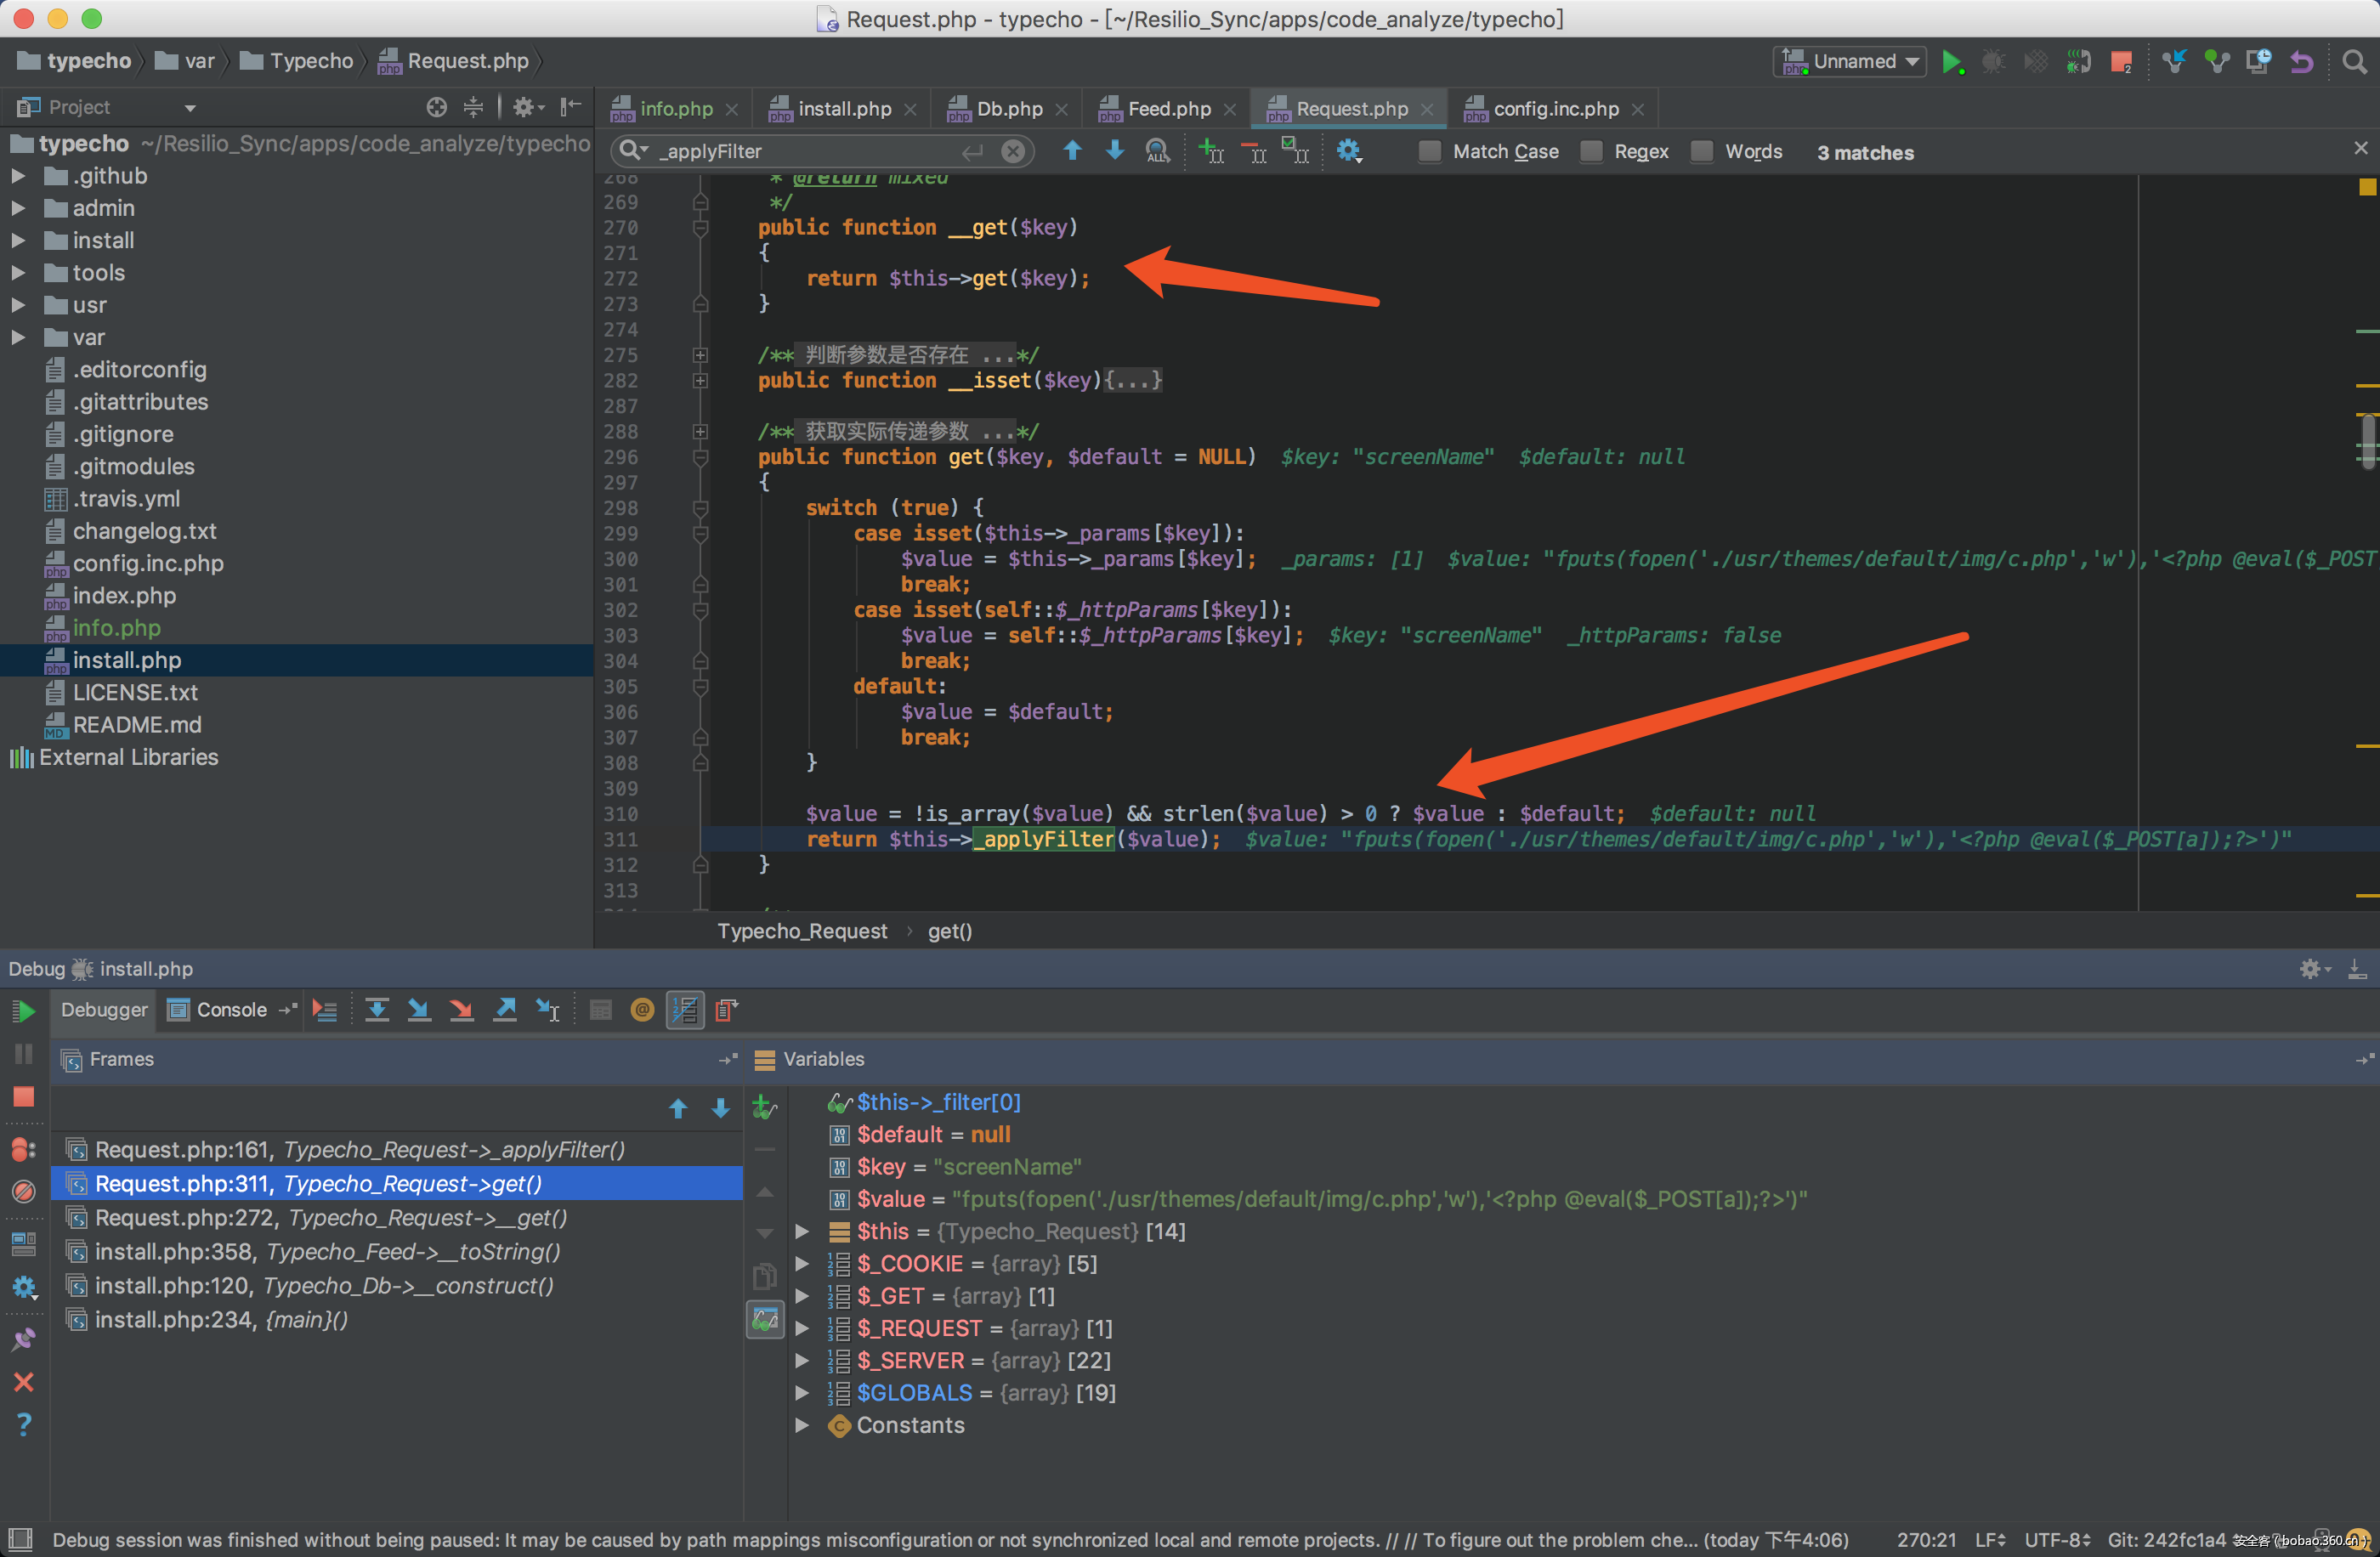The image size is (2380, 1557).
Task: Enable the Regex checkbox
Action: (x=1592, y=152)
